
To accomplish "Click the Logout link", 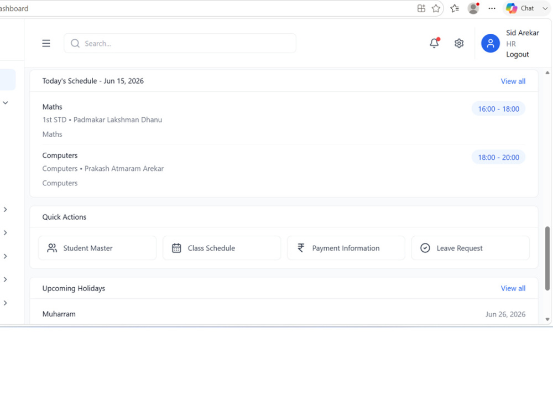I will (x=518, y=54).
